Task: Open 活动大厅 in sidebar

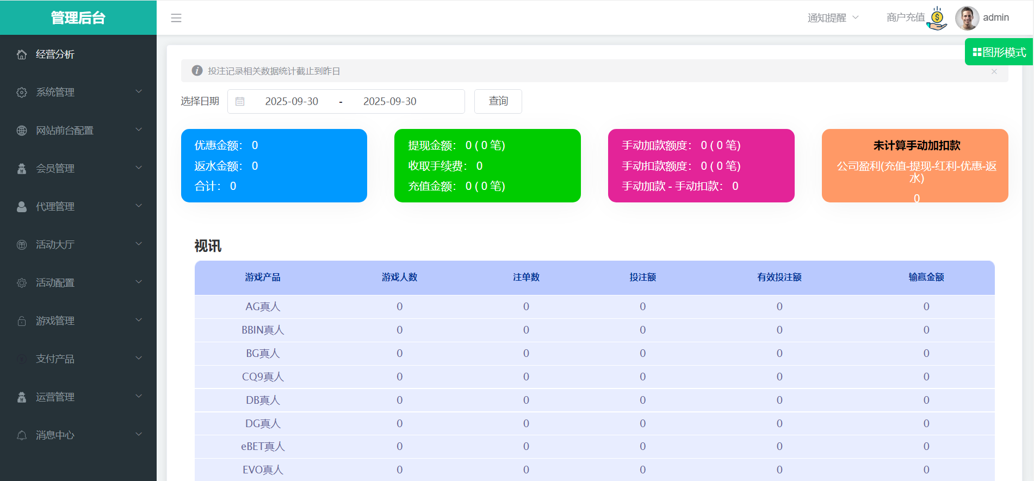Action: (x=55, y=245)
